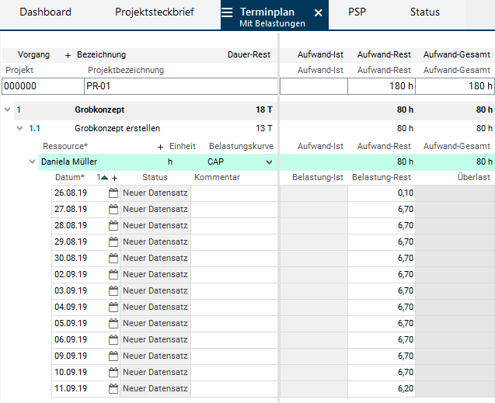The image size is (495, 403).
Task: Open the calendar picker for 09.09.19
Action: (113, 356)
